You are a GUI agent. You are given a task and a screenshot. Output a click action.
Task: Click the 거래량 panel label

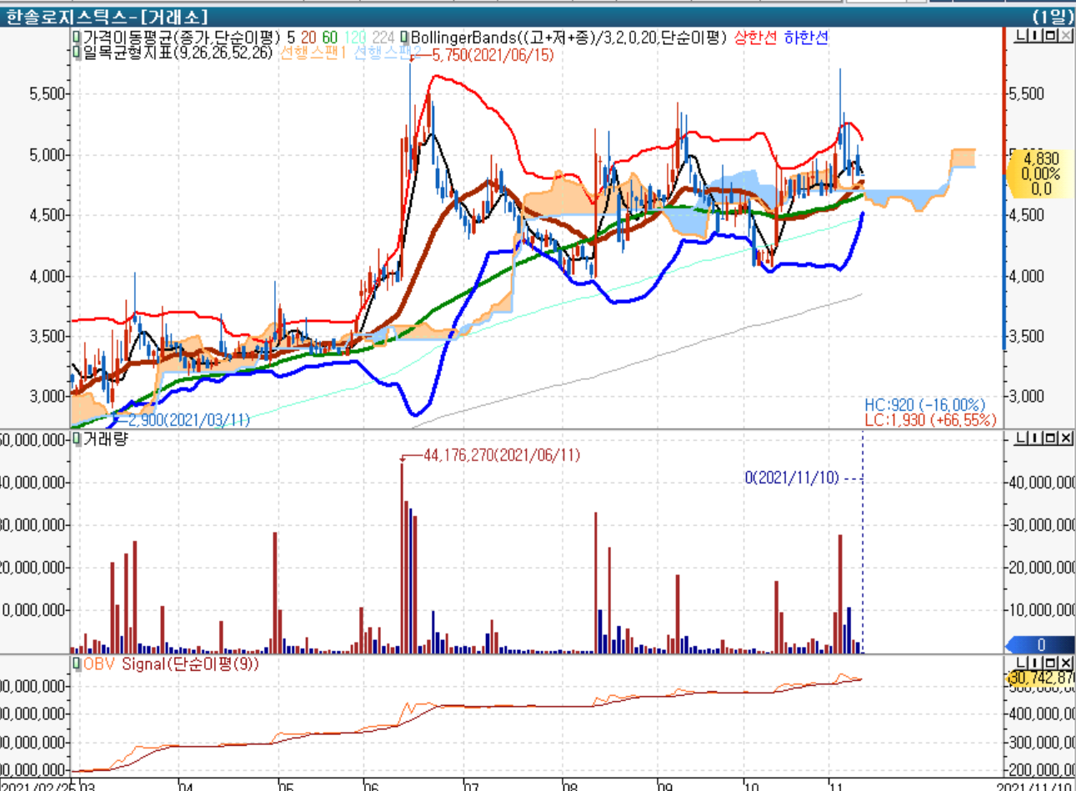105,439
